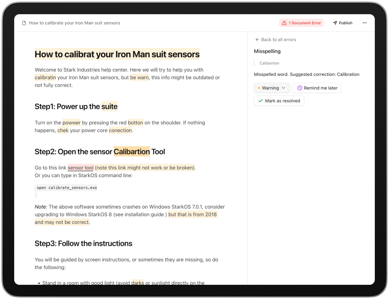
Task: Click the green checkmark icon
Action: (261, 101)
